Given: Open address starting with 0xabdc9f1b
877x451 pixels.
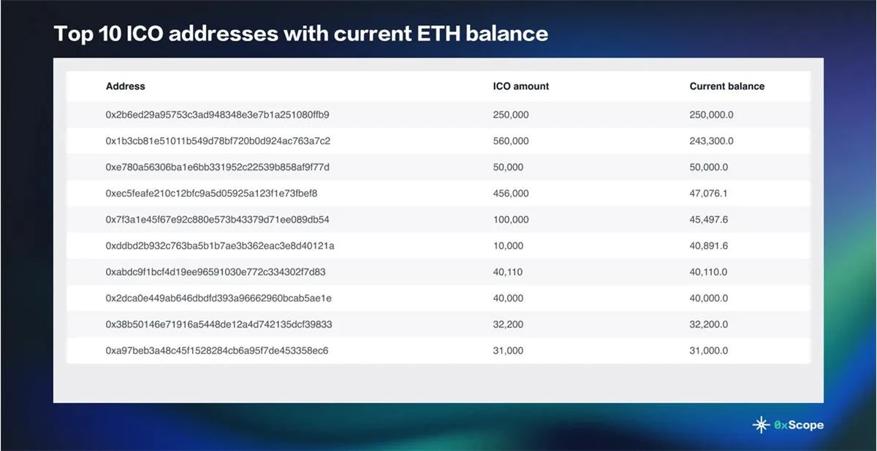Looking at the screenshot, I should (216, 272).
